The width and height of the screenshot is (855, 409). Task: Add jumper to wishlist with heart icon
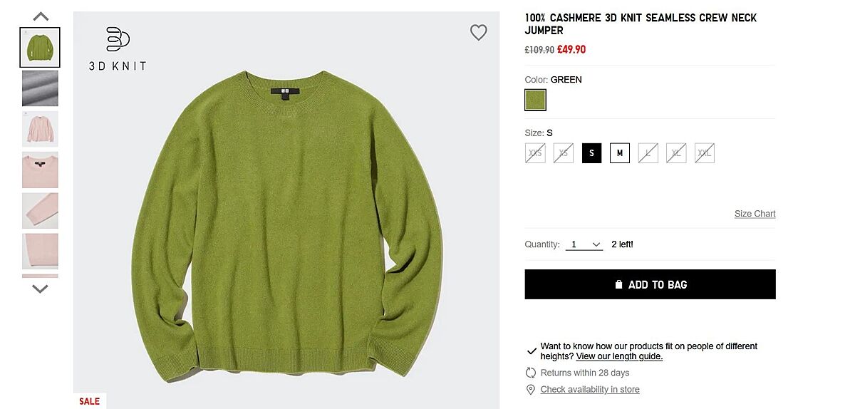[x=478, y=33]
